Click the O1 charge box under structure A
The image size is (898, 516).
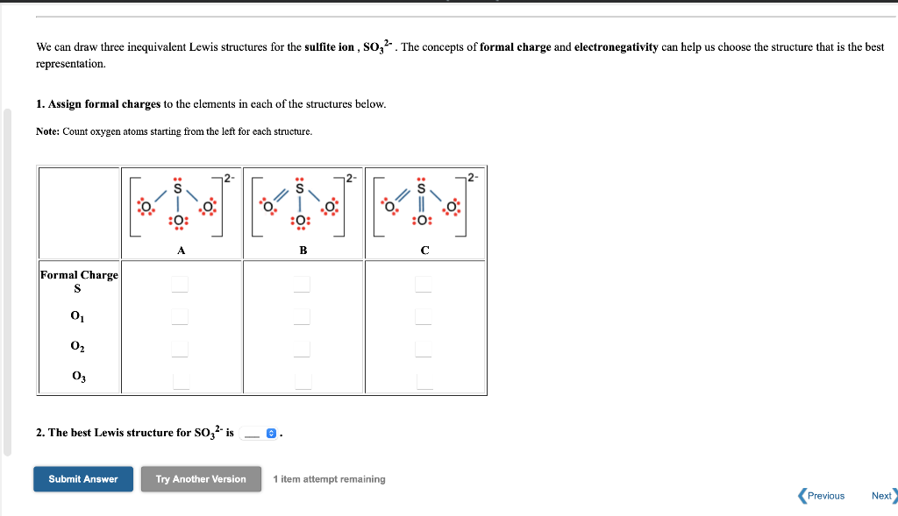click(181, 315)
